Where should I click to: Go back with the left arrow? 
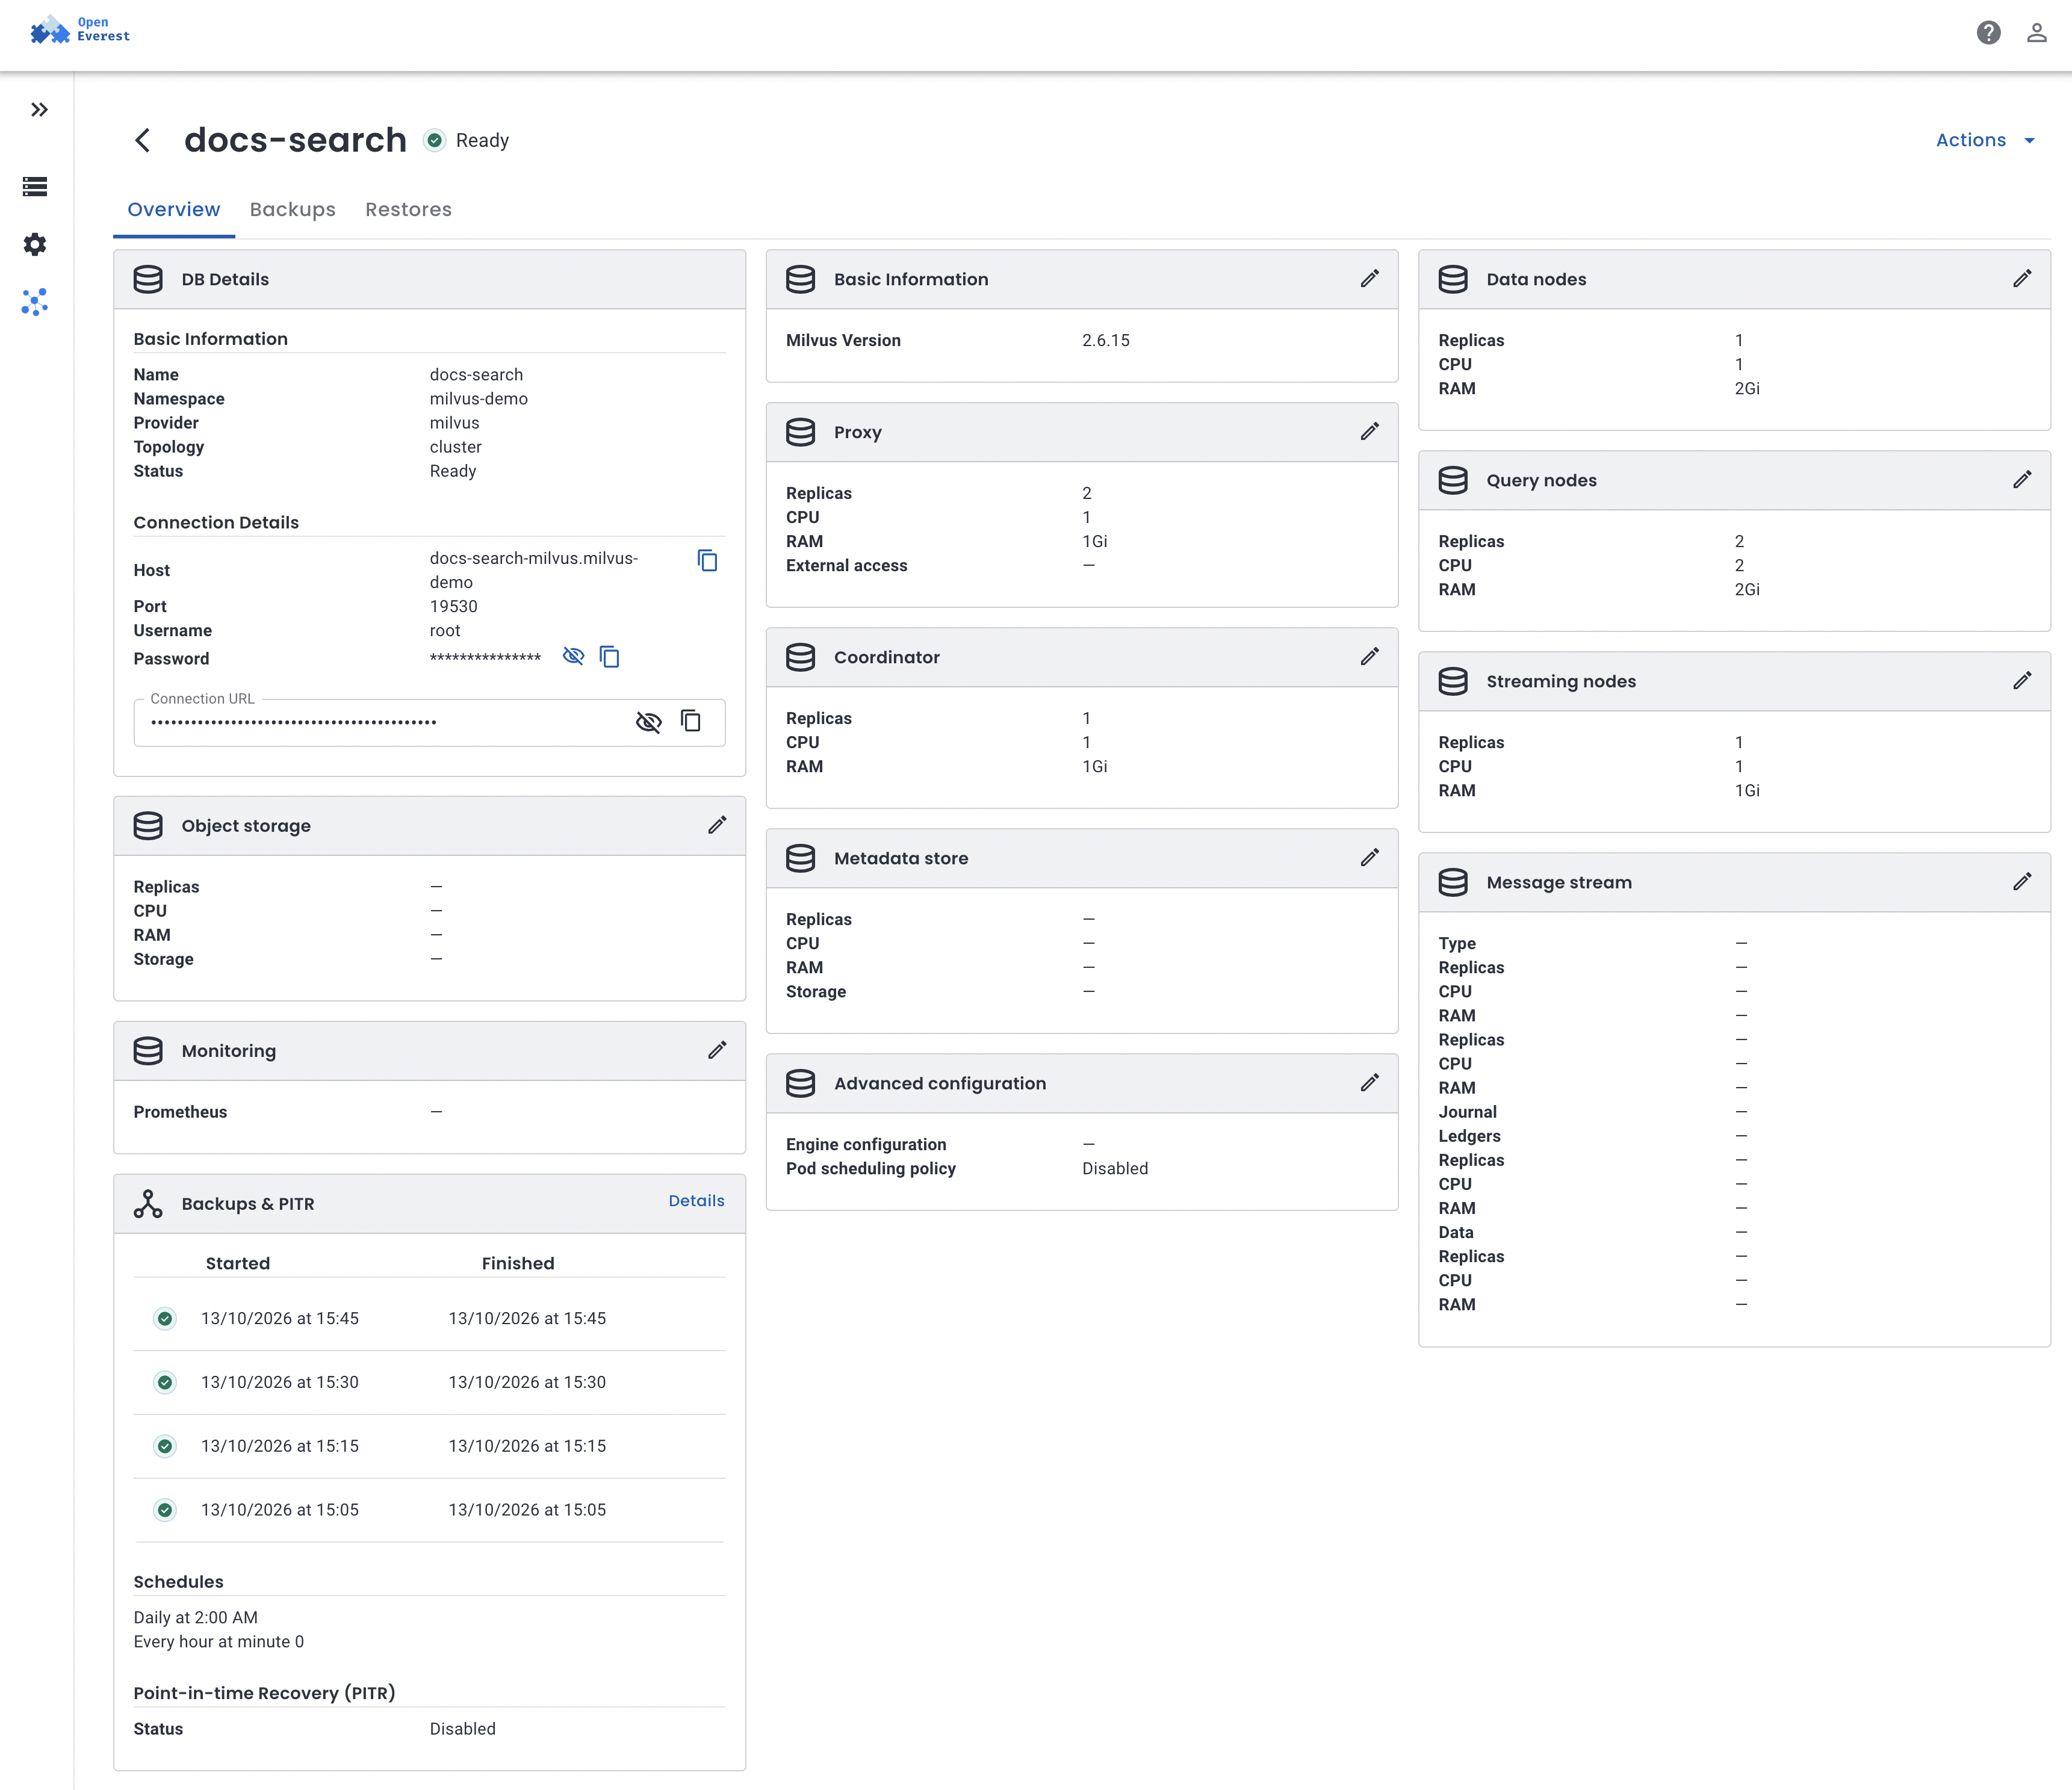(x=143, y=140)
